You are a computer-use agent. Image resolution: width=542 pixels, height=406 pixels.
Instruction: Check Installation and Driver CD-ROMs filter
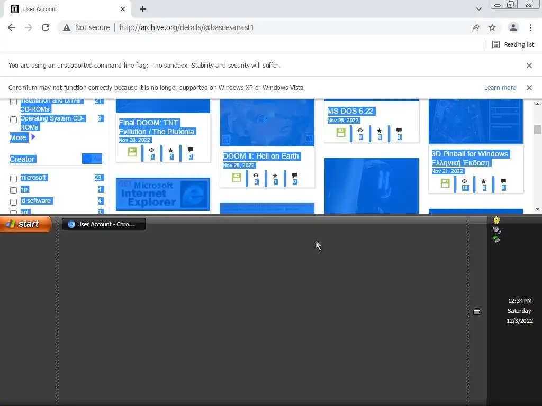(x=13, y=101)
